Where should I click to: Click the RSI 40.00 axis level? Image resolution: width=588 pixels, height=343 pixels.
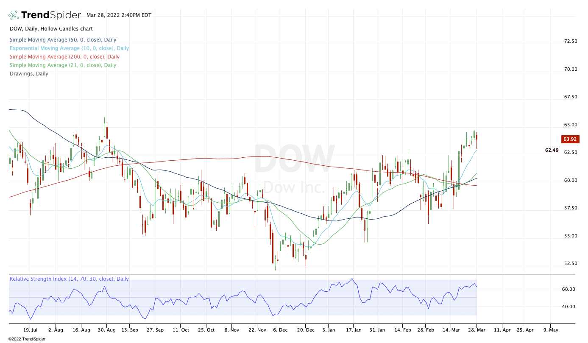pos(568,307)
